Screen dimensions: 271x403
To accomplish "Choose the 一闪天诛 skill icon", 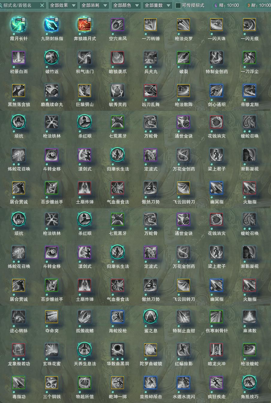I will (217, 25).
